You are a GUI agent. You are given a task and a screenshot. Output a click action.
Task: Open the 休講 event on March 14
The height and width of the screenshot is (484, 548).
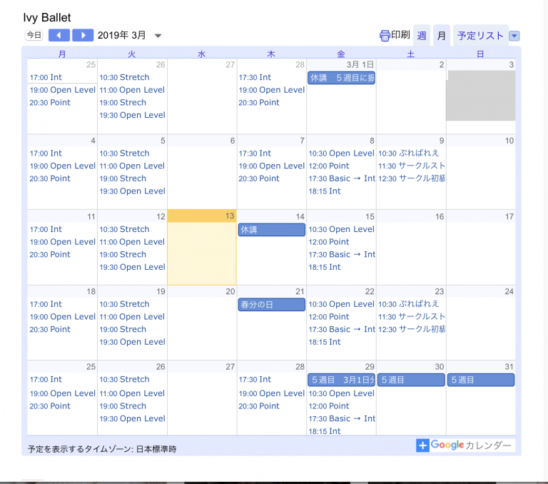(271, 229)
